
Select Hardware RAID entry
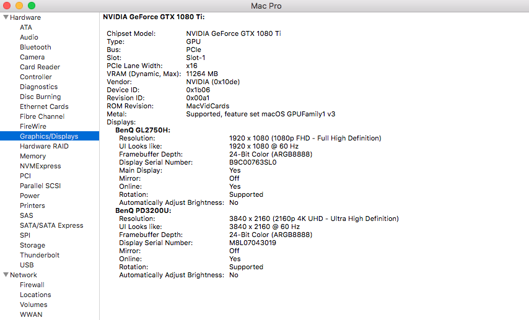[x=44, y=146]
